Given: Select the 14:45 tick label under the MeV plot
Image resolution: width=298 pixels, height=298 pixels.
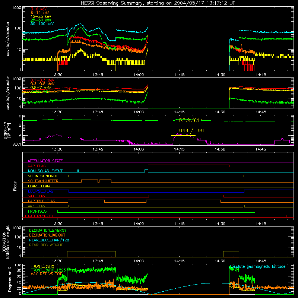Looking at the screenshot, I should pos(261,112).
